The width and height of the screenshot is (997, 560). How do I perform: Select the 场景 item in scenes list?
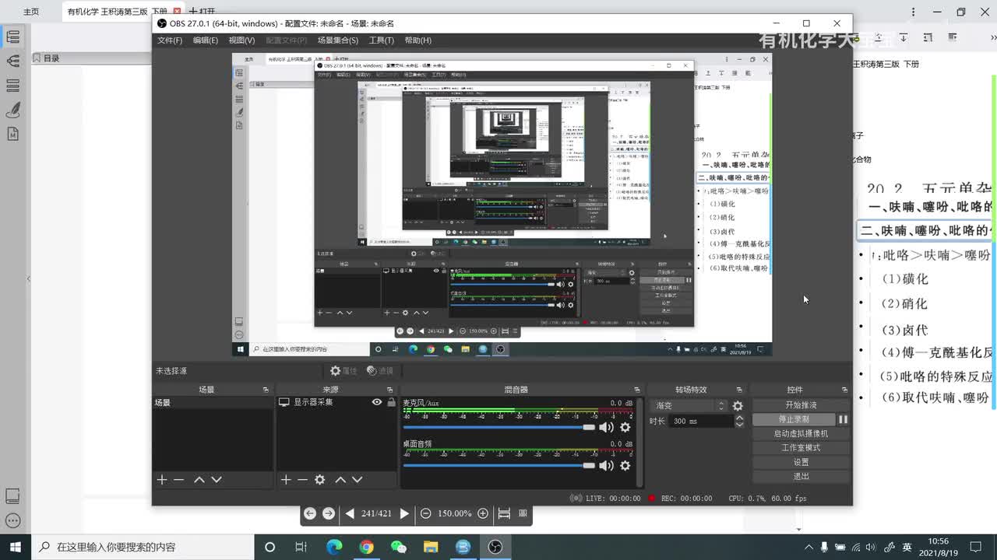213,403
